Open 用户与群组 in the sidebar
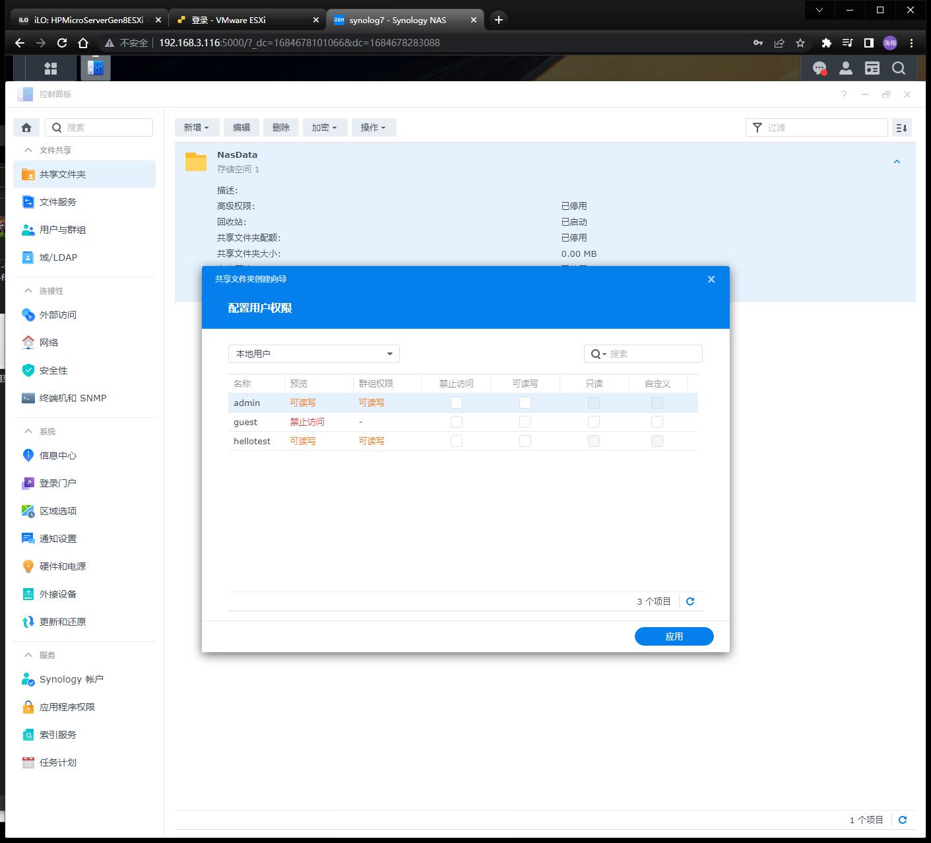The image size is (931, 843). (x=84, y=230)
